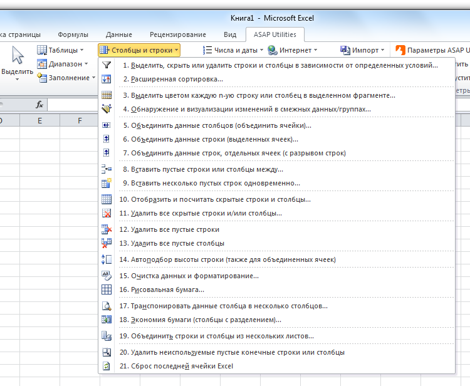Click the insert empty rows icon for item 8
Image resolution: width=470 pixels, height=386 pixels.
107,169
